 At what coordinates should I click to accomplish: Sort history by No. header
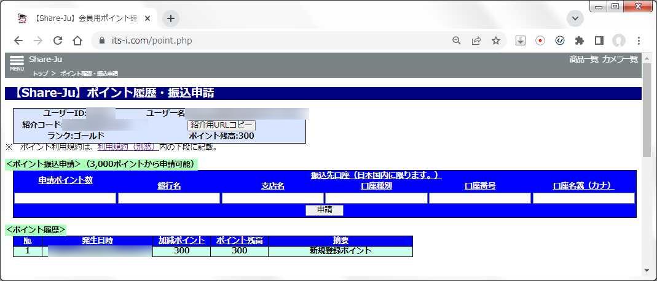pos(28,241)
